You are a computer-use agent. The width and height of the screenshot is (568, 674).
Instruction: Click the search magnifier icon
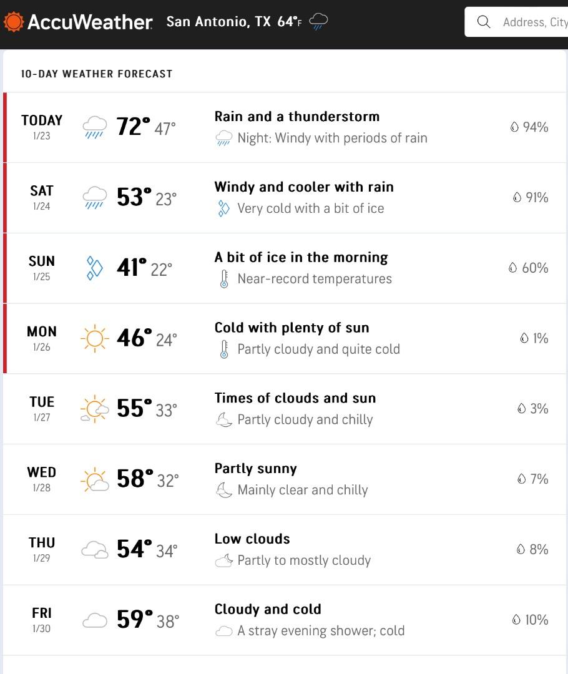483,22
